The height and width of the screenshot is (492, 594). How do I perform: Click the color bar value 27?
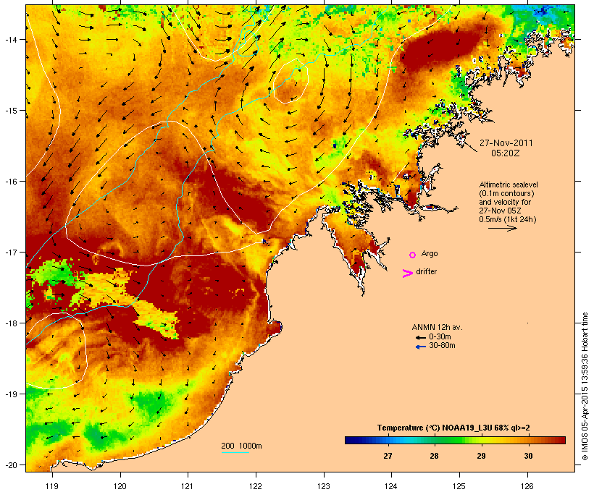[388, 456]
